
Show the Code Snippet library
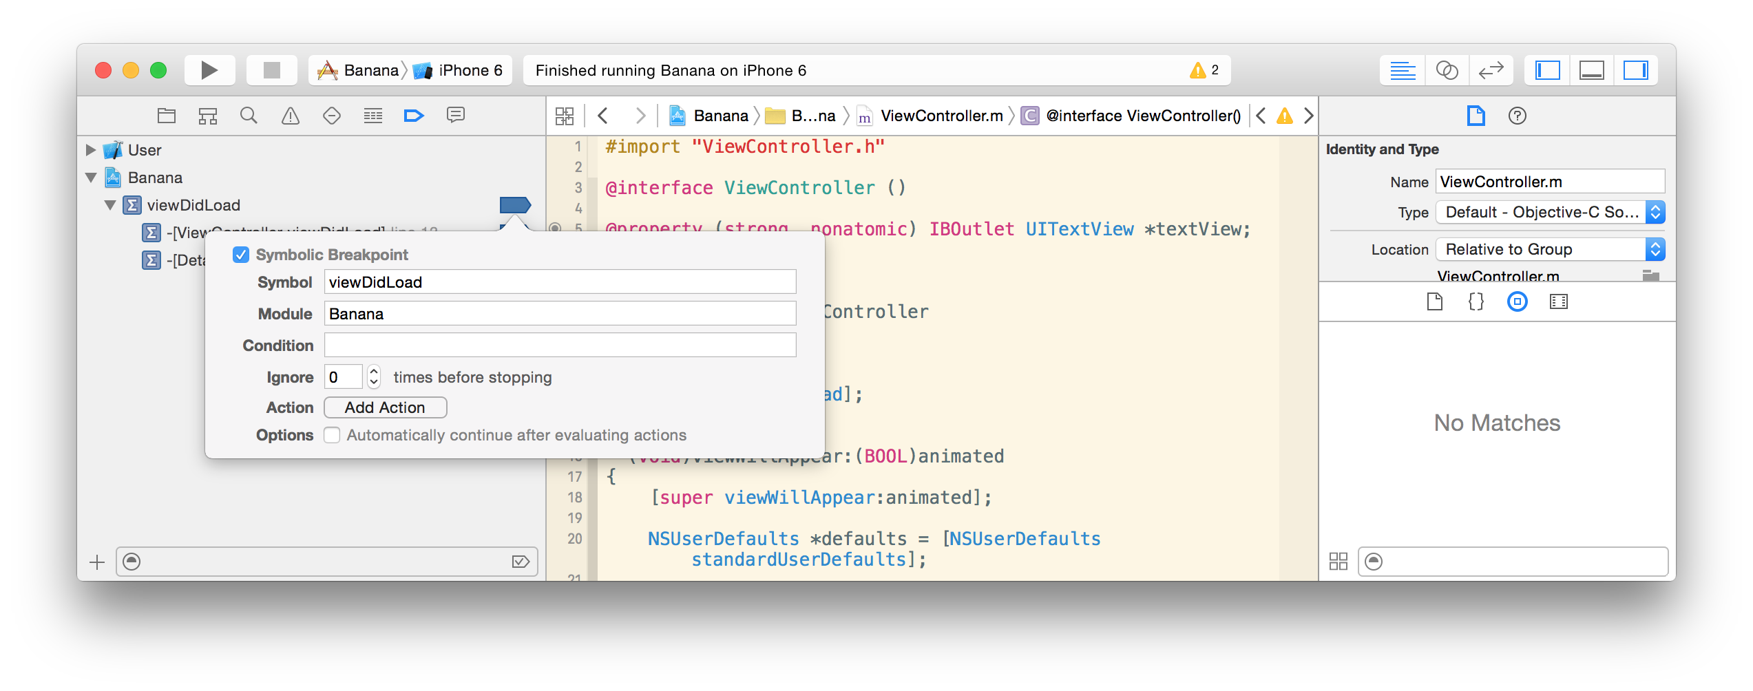coord(1476,301)
